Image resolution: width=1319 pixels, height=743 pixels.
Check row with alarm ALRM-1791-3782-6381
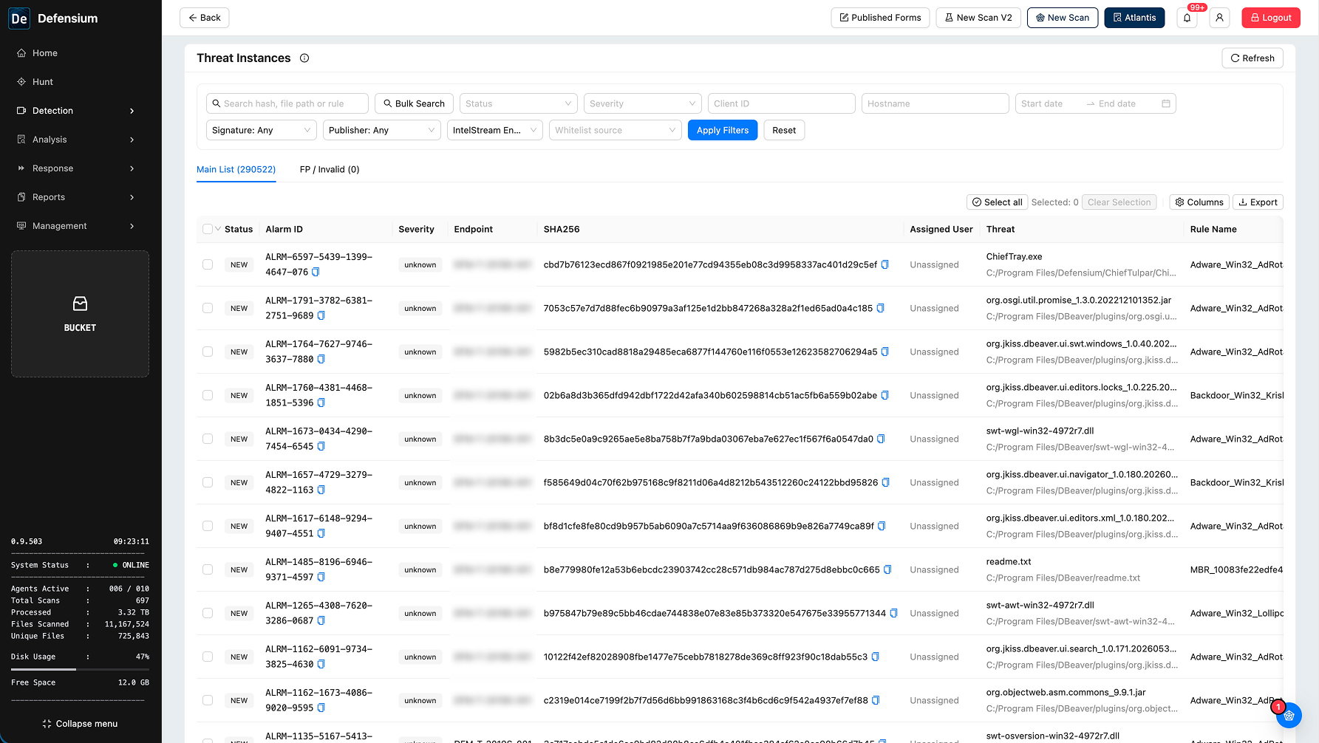point(208,308)
